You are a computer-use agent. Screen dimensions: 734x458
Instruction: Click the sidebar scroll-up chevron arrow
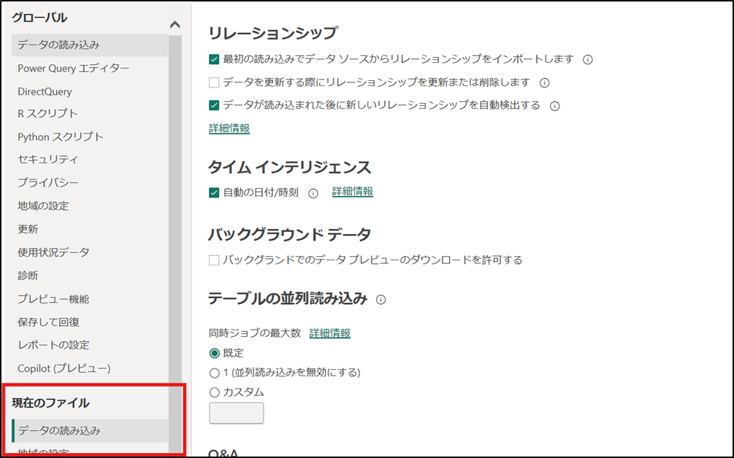[175, 25]
